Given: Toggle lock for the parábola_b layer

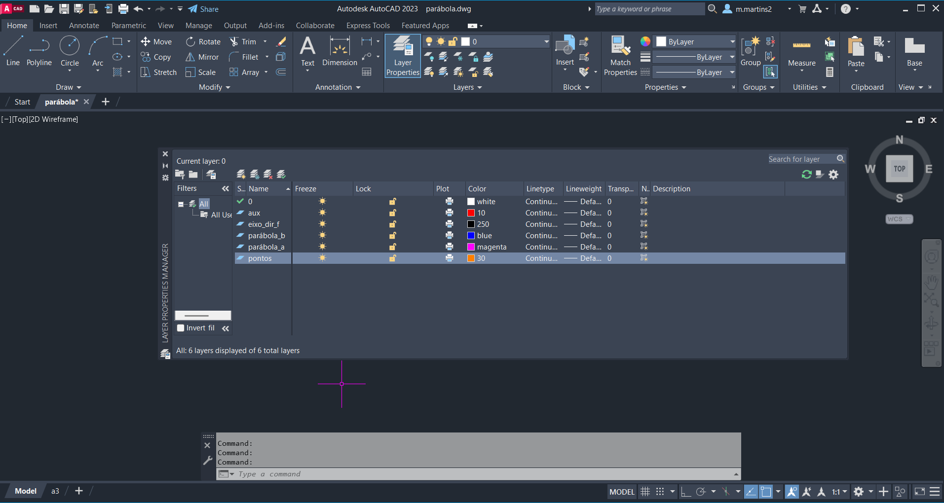Looking at the screenshot, I should click(393, 236).
